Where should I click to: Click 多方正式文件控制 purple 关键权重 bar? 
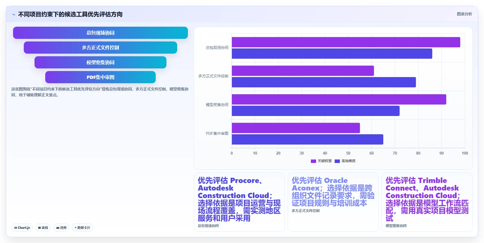pos(303,71)
